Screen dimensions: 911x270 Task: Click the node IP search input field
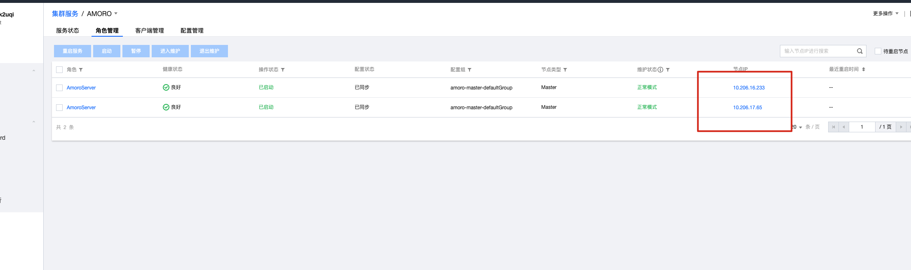pyautogui.click(x=816, y=51)
